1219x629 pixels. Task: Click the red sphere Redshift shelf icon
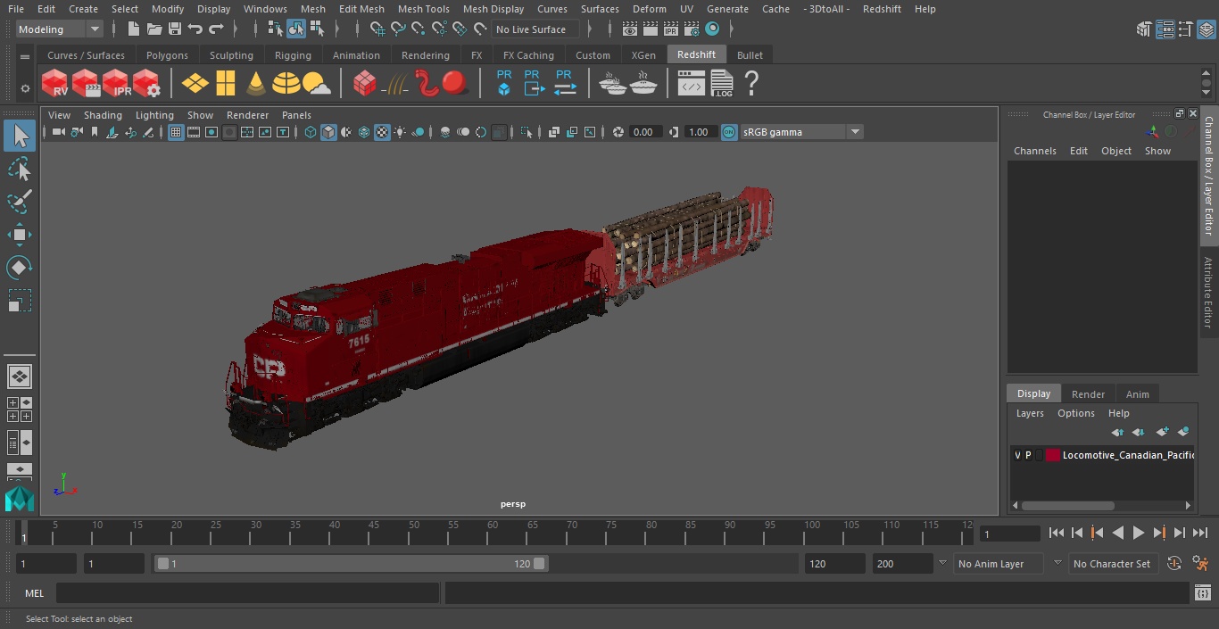coord(455,84)
